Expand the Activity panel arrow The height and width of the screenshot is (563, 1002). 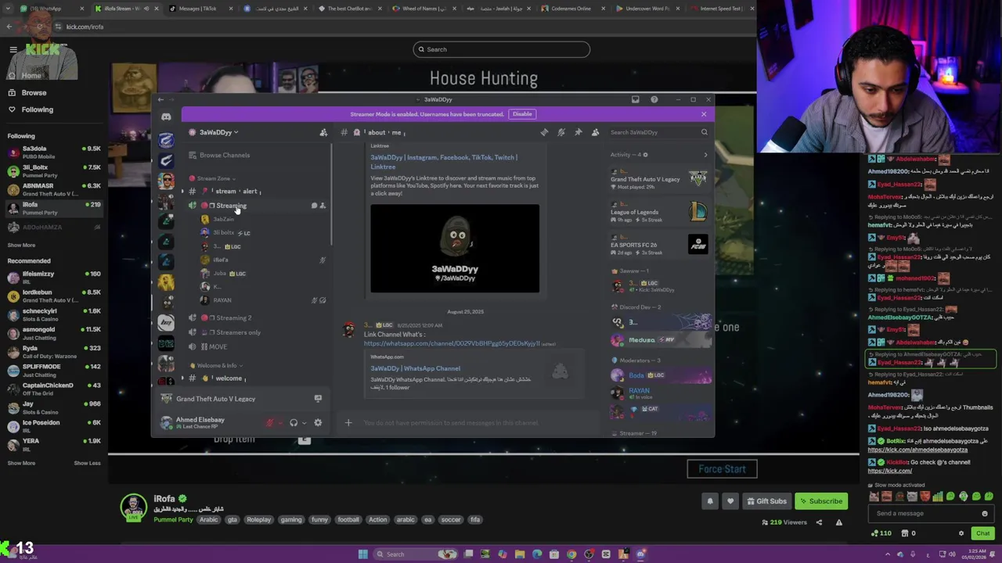pos(705,155)
